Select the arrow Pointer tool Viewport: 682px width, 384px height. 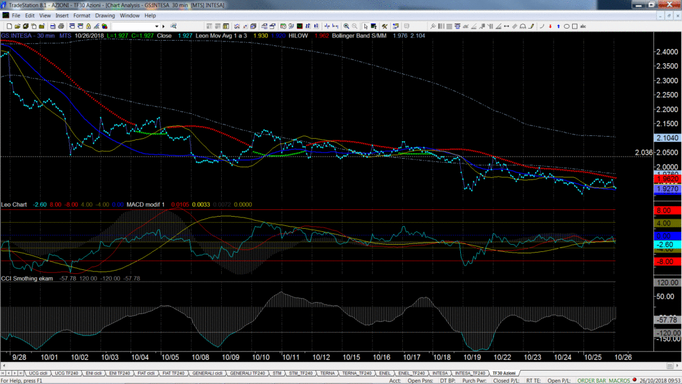pos(366,27)
